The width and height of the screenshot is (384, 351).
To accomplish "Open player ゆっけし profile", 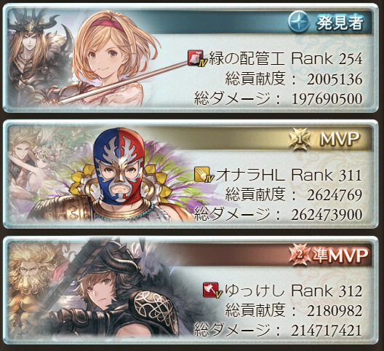I will pos(255,291).
